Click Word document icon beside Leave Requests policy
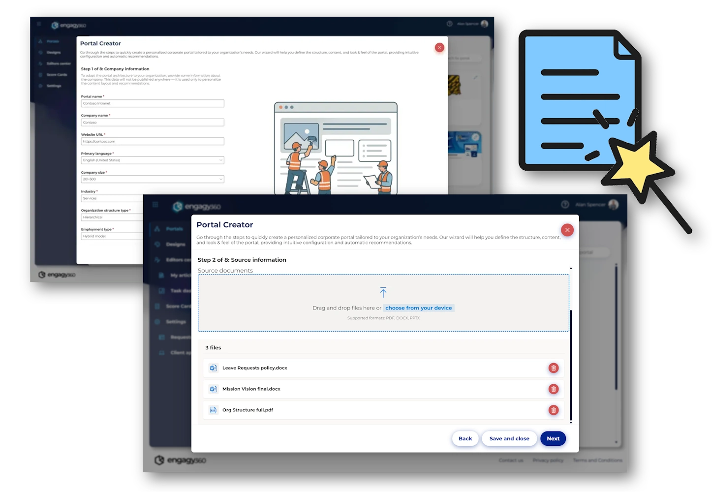Viewport: 712px width, 492px height. pos(213,368)
